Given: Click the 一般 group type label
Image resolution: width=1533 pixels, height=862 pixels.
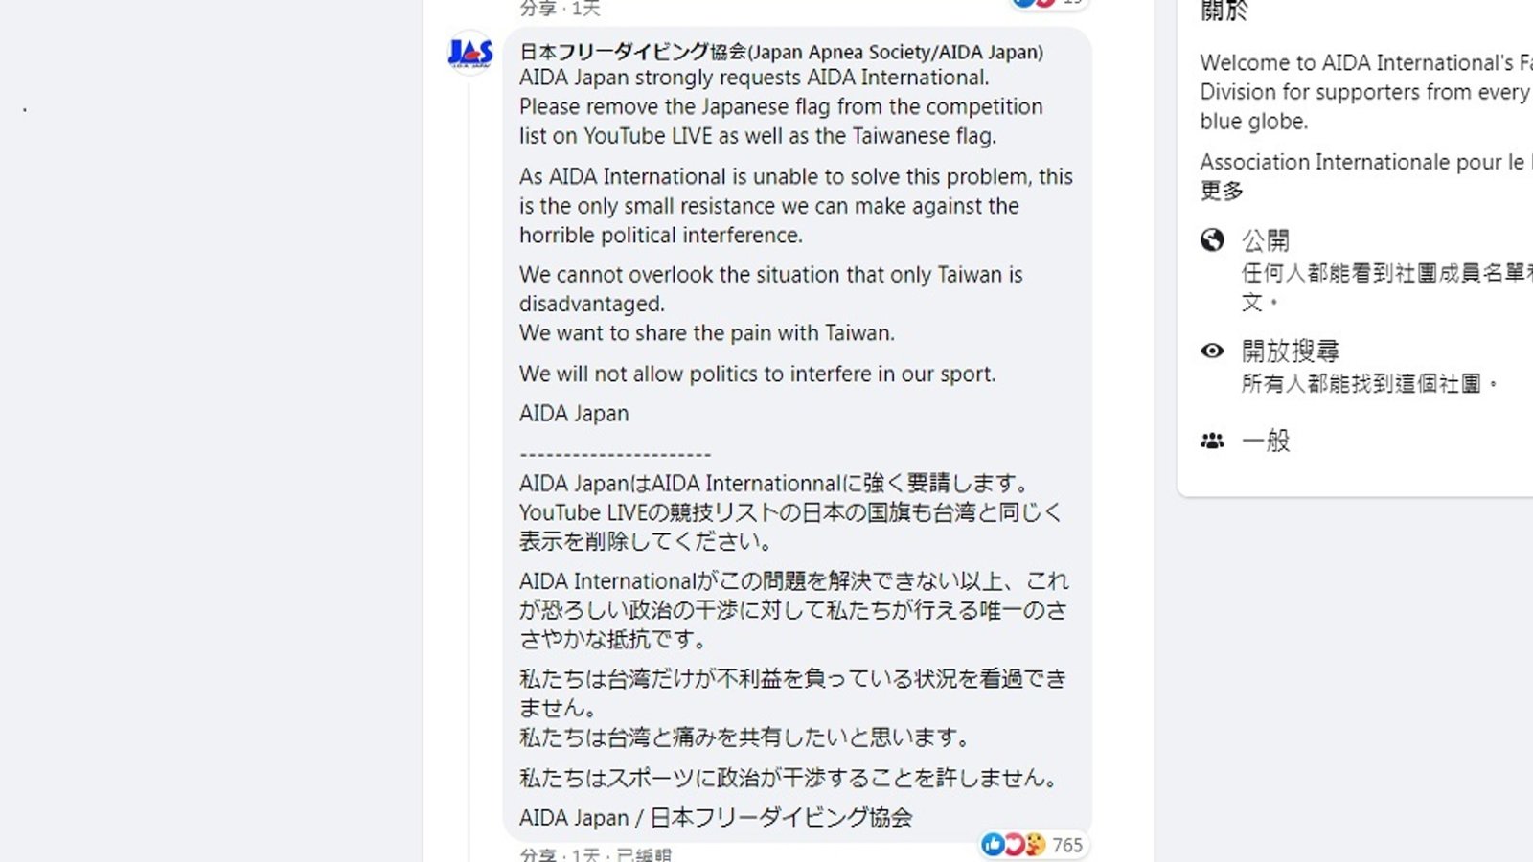Looking at the screenshot, I should pyautogui.click(x=1266, y=441).
